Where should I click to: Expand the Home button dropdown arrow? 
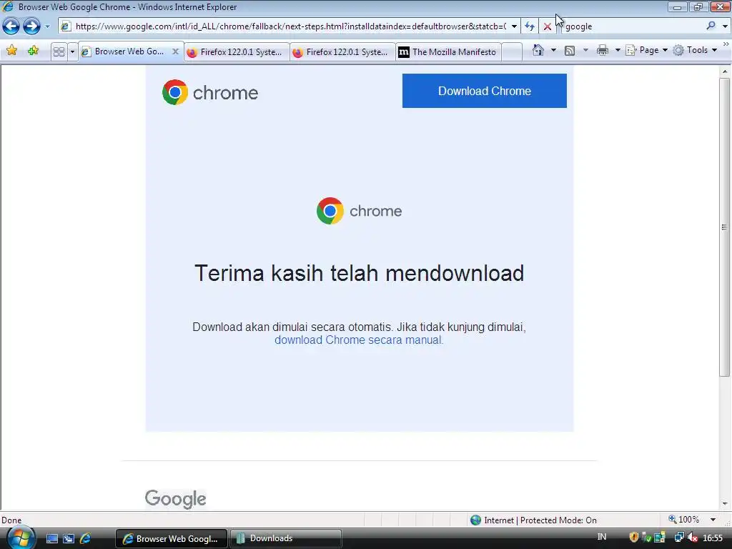click(553, 50)
